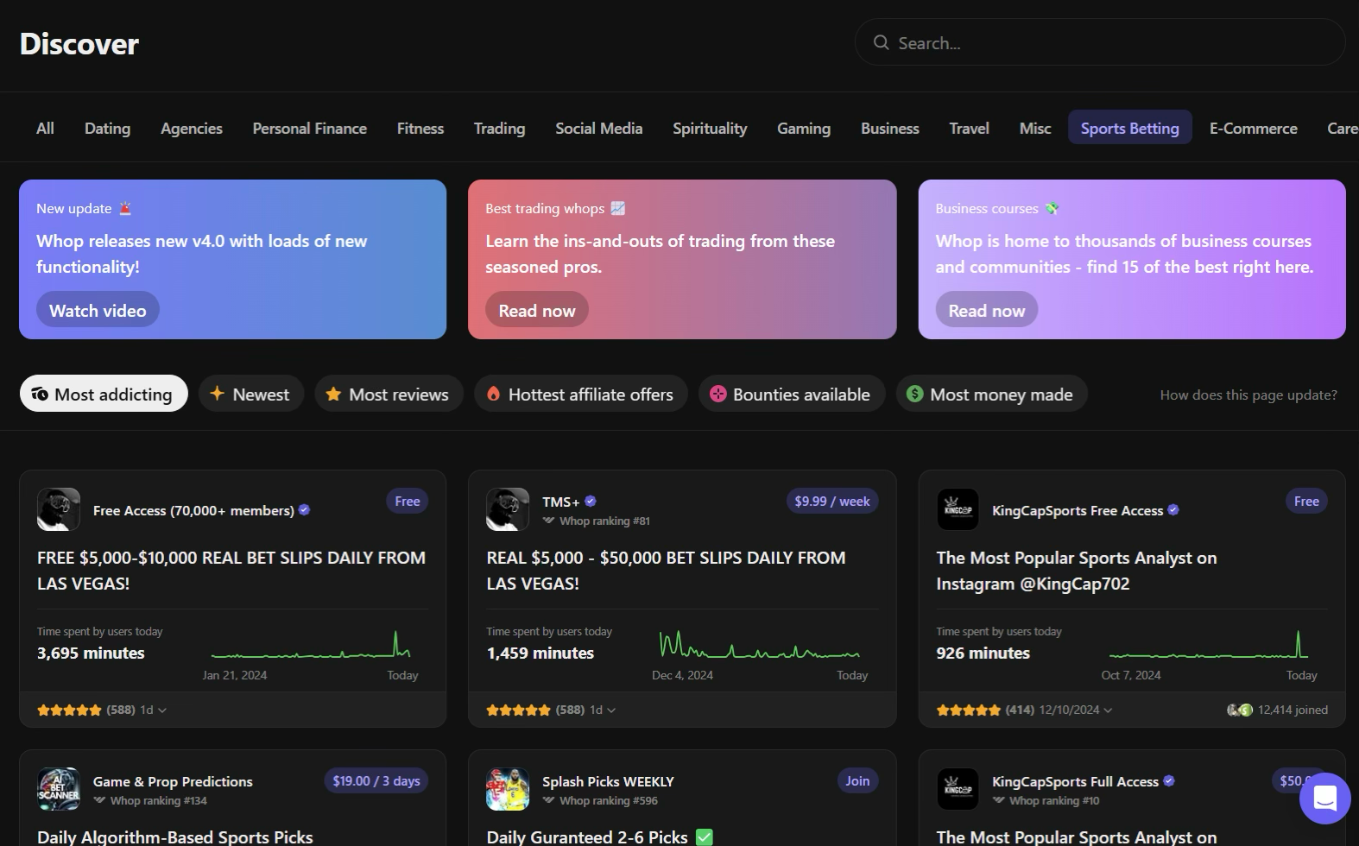Click member avatars beside 12,414 joined

click(x=1240, y=710)
